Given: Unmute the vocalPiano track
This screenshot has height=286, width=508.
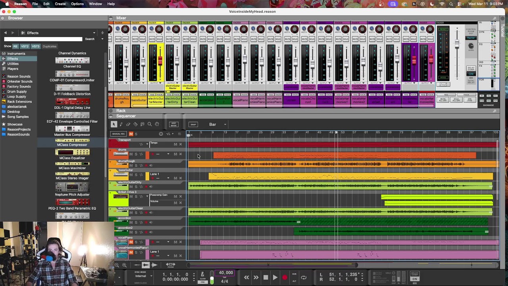Looking at the screenshot, I should 131,242.
